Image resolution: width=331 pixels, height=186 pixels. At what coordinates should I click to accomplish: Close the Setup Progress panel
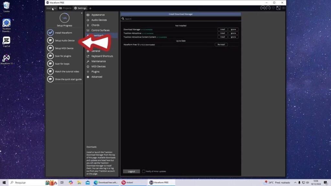point(82,13)
